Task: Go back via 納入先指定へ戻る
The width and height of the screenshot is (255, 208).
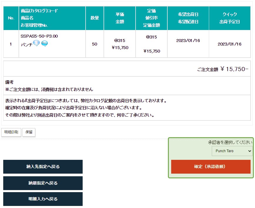Action: point(43,167)
